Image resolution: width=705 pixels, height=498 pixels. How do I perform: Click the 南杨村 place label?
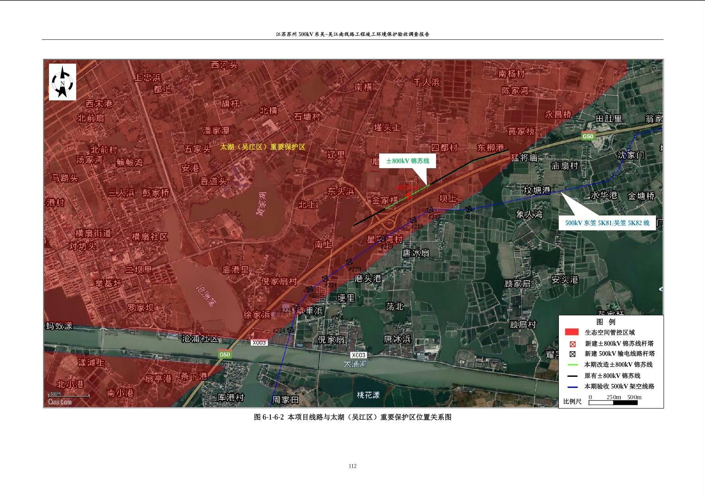(511, 74)
